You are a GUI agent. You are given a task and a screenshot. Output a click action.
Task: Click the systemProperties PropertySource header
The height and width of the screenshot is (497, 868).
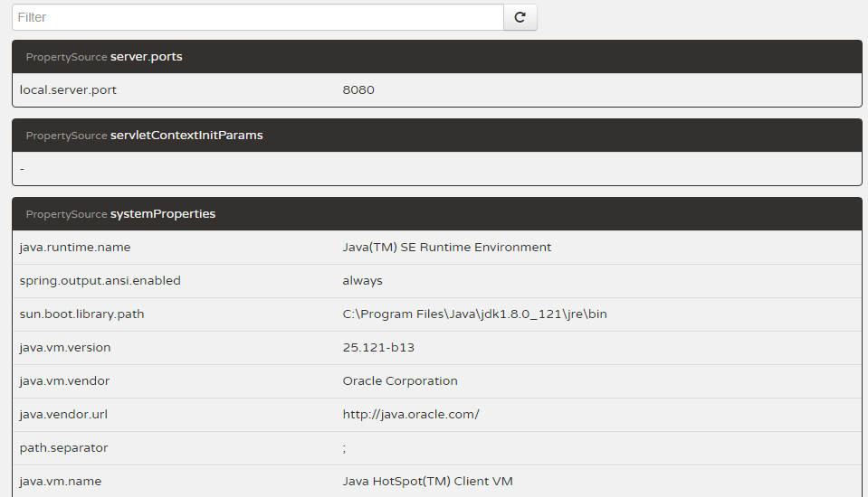[162, 214]
